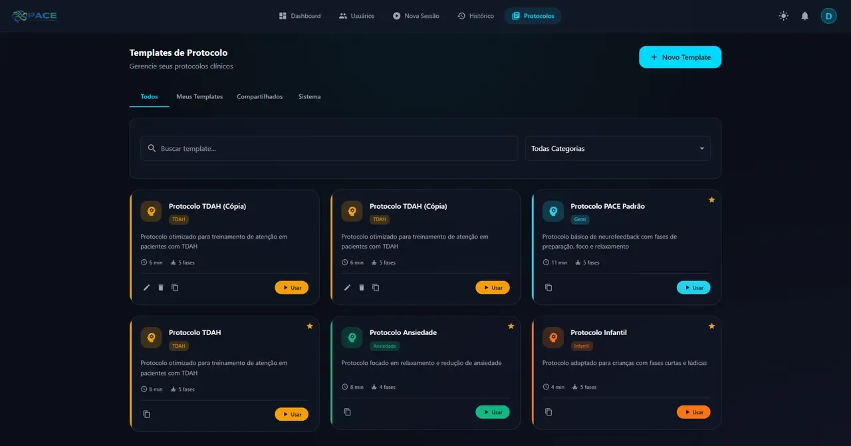Toggle the star on Protocolo Infantil

pyautogui.click(x=711, y=326)
